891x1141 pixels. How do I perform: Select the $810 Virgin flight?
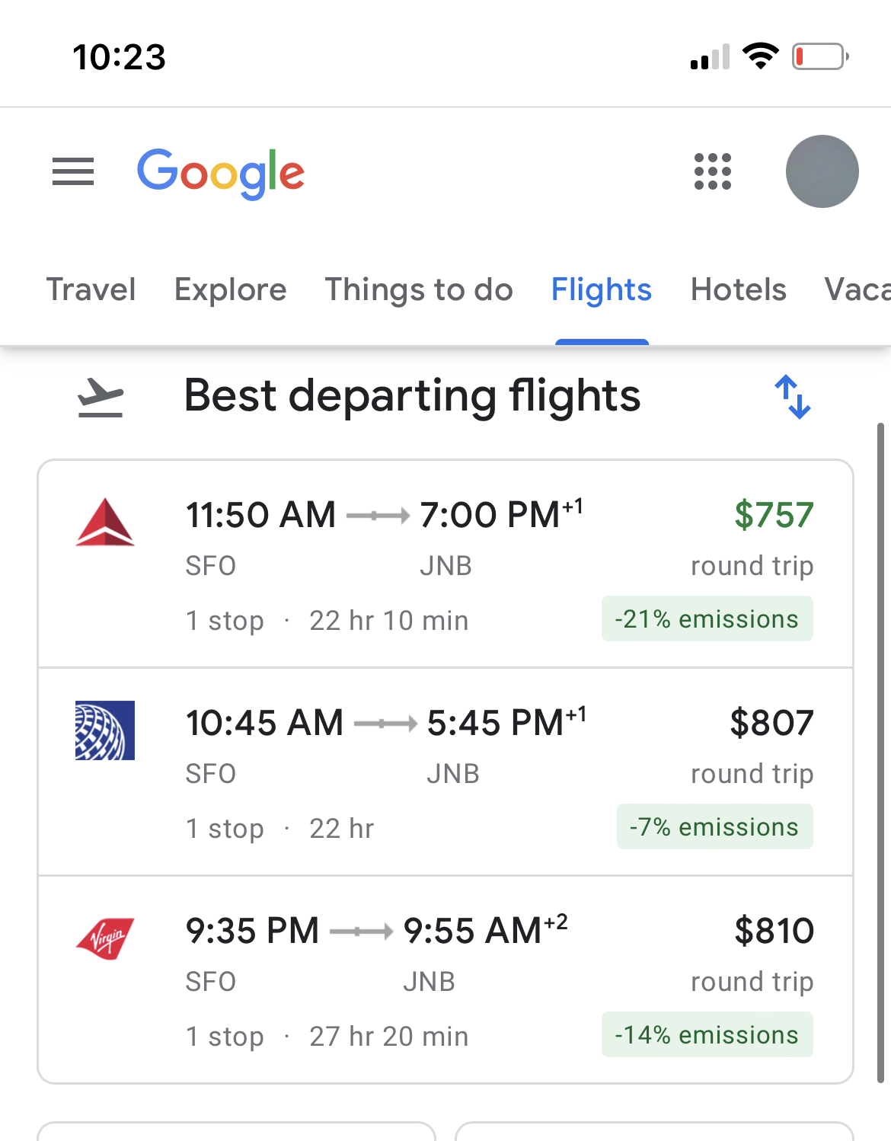(x=445, y=980)
